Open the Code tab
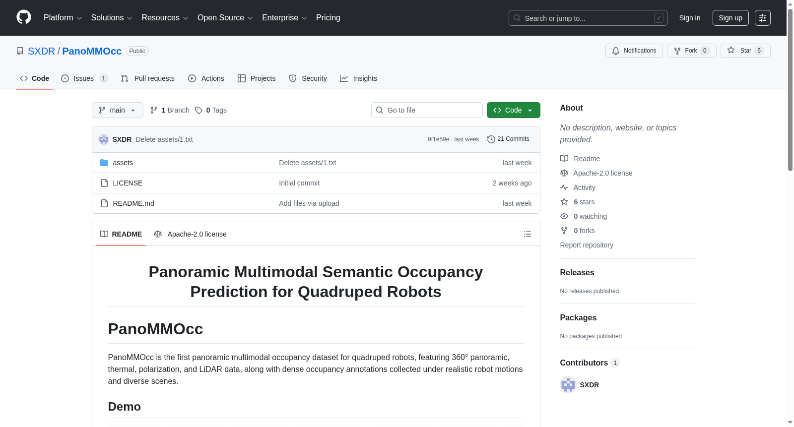 [35, 78]
